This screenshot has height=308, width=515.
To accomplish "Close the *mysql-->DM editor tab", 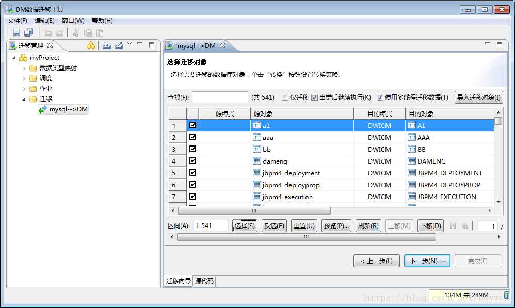I will [x=222, y=45].
